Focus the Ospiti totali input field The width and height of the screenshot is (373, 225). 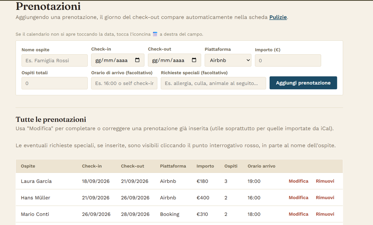point(55,83)
